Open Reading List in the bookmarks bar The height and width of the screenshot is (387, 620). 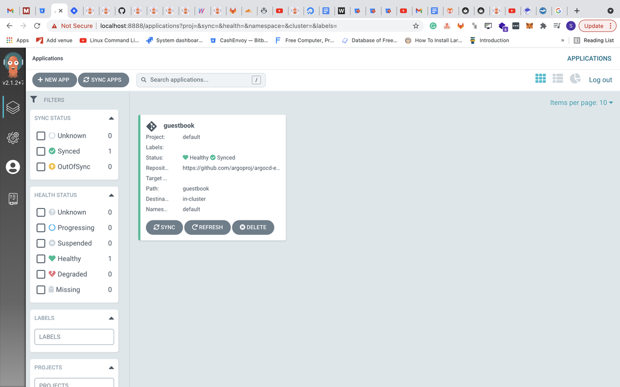594,40
